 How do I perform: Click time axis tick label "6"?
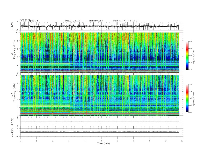[x=117, y=141]
